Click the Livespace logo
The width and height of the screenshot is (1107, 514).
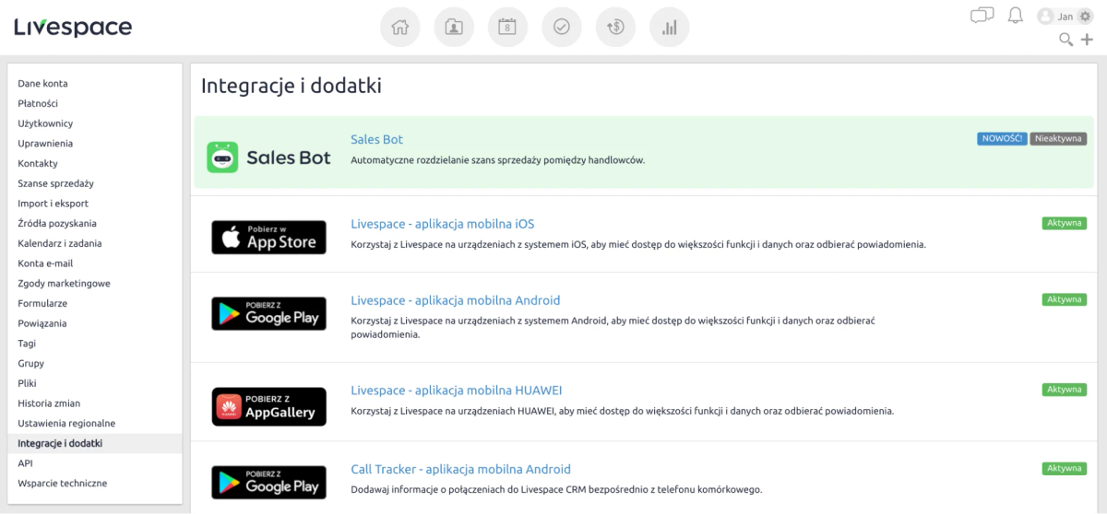pos(73,27)
